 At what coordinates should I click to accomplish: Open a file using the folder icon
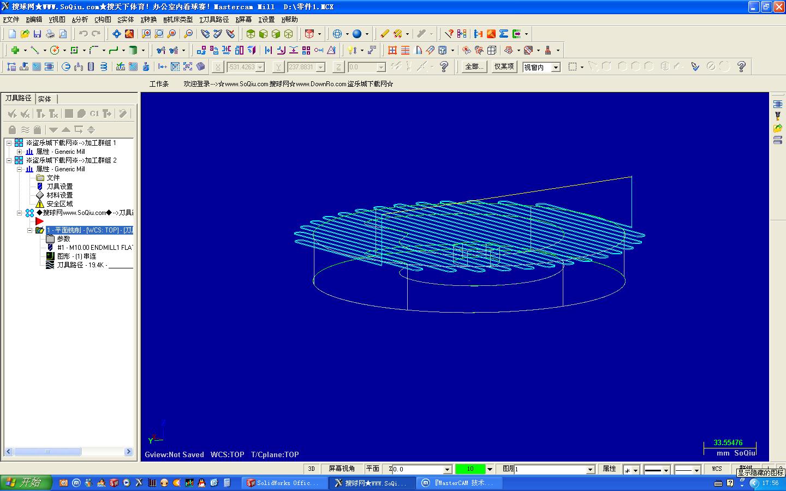[x=25, y=34]
